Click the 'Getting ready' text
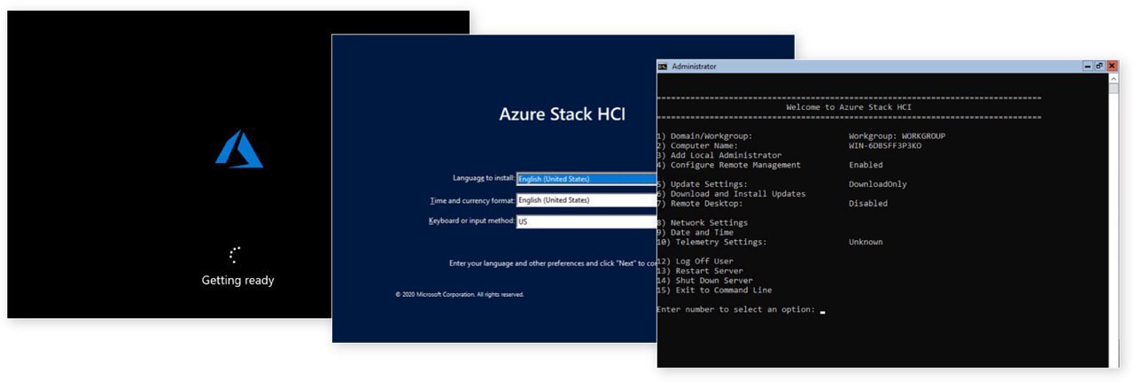Viewport: 1134px width, 388px height. point(238,280)
